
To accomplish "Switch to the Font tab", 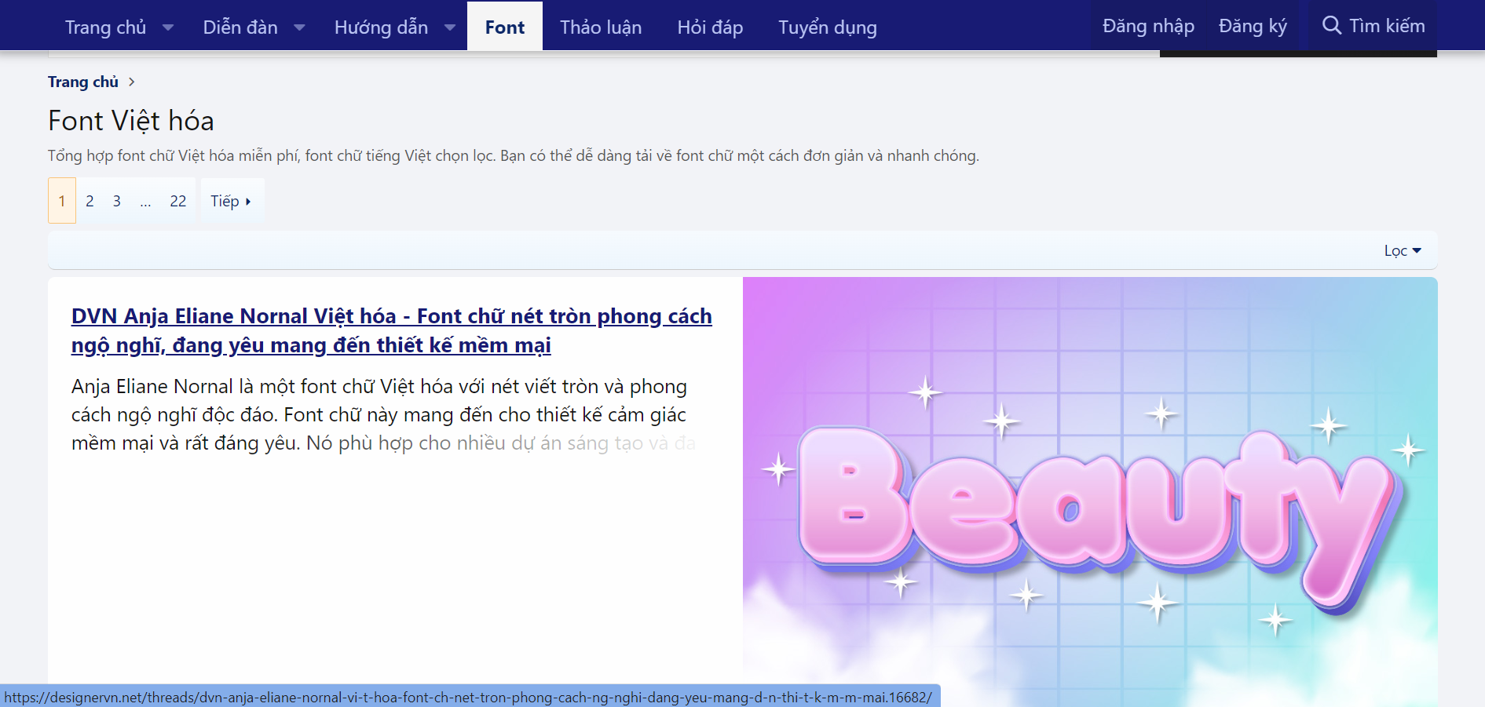I will point(504,26).
